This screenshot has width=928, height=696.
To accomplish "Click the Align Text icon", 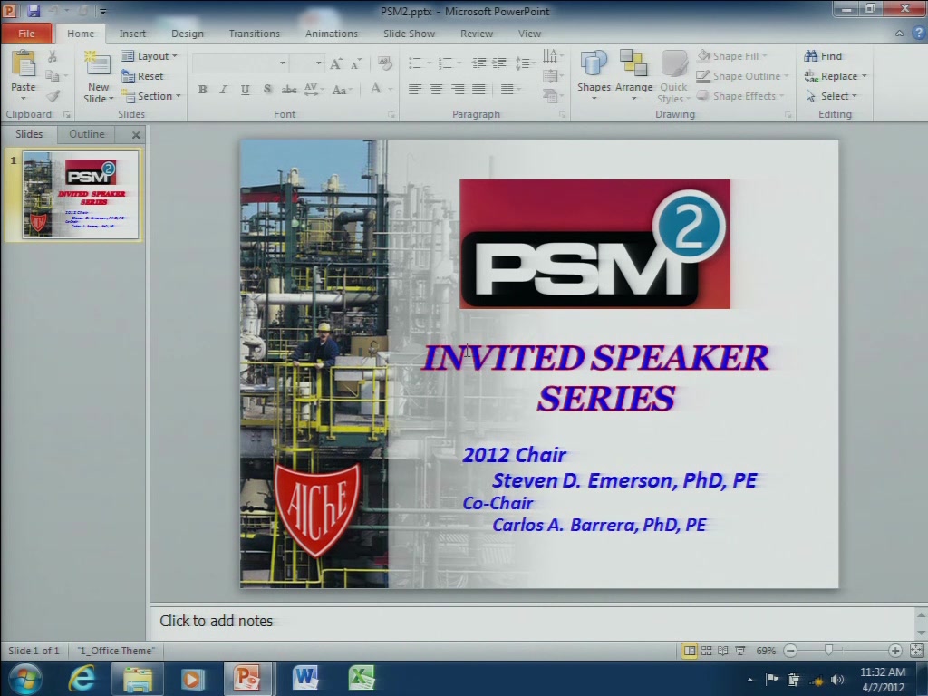I will (552, 76).
